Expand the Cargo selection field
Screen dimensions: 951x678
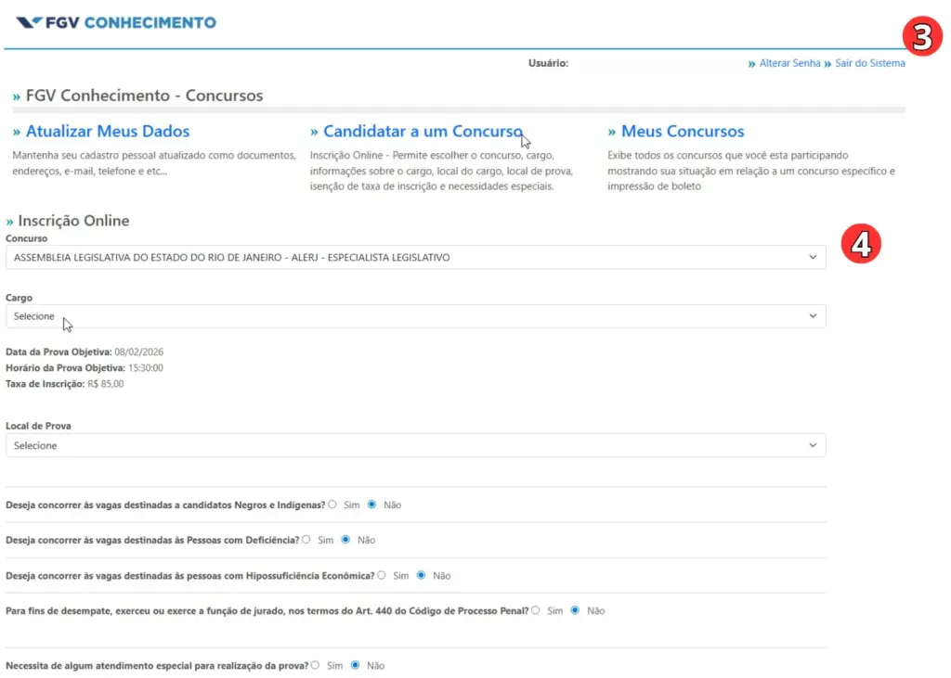[x=409, y=316]
